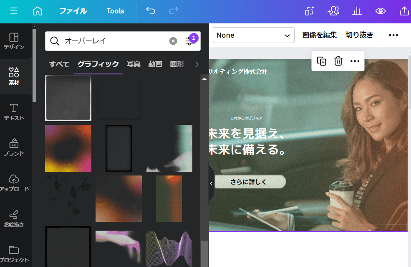This screenshot has width=411, height=267.
Task: Duplicate the image using the copy icon
Action: 321,61
